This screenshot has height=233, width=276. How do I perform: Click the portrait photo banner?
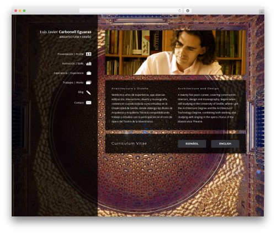tap(176, 52)
